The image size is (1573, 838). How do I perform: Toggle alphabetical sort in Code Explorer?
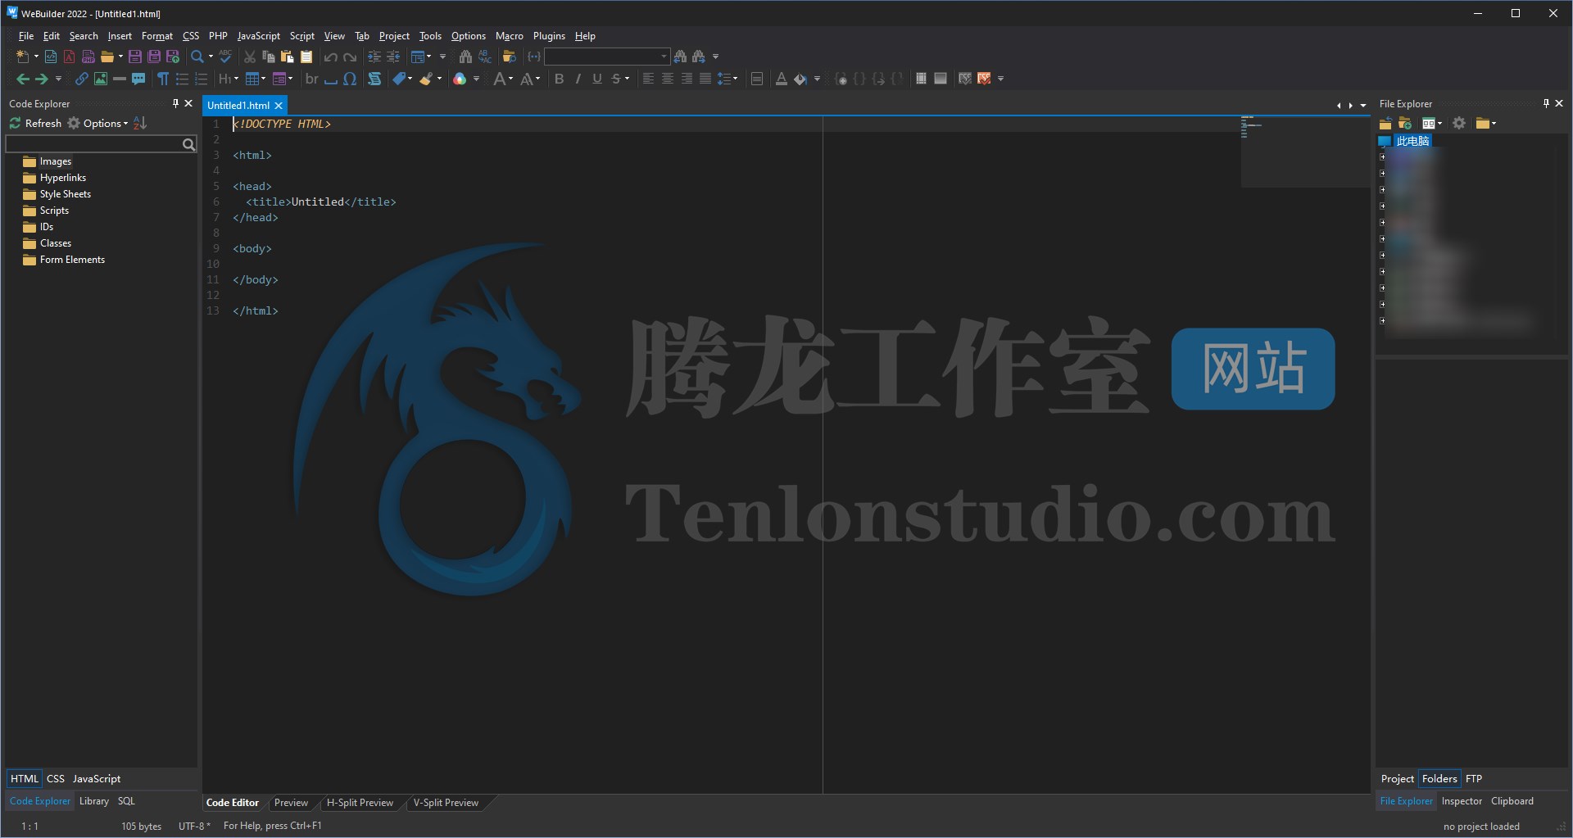point(140,123)
